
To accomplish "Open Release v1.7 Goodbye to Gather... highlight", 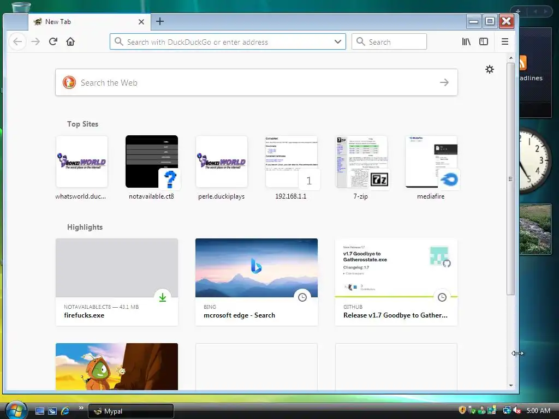I will pyautogui.click(x=396, y=282).
